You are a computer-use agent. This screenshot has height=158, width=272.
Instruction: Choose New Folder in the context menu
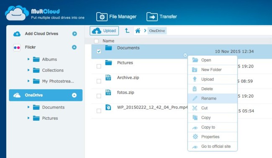point(213,70)
